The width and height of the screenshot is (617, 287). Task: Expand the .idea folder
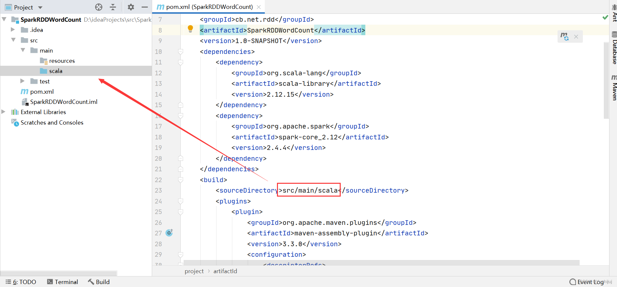[x=13, y=30]
